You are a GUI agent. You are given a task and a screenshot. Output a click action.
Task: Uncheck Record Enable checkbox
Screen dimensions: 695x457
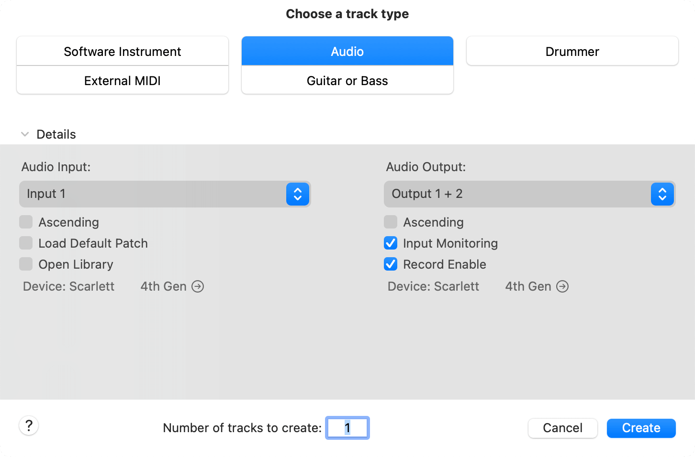391,264
